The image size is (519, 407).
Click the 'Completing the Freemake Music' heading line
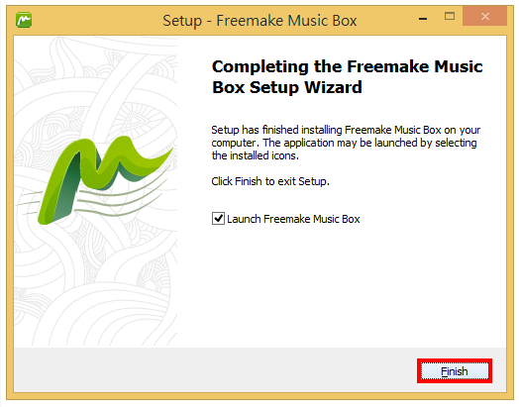[x=348, y=66]
